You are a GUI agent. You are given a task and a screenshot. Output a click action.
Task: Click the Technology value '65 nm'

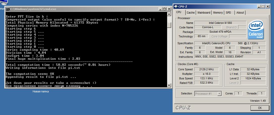(201, 36)
